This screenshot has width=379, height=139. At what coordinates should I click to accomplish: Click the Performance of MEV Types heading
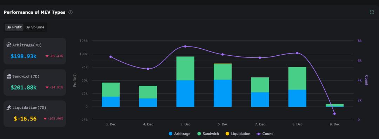pyautogui.click(x=34, y=12)
